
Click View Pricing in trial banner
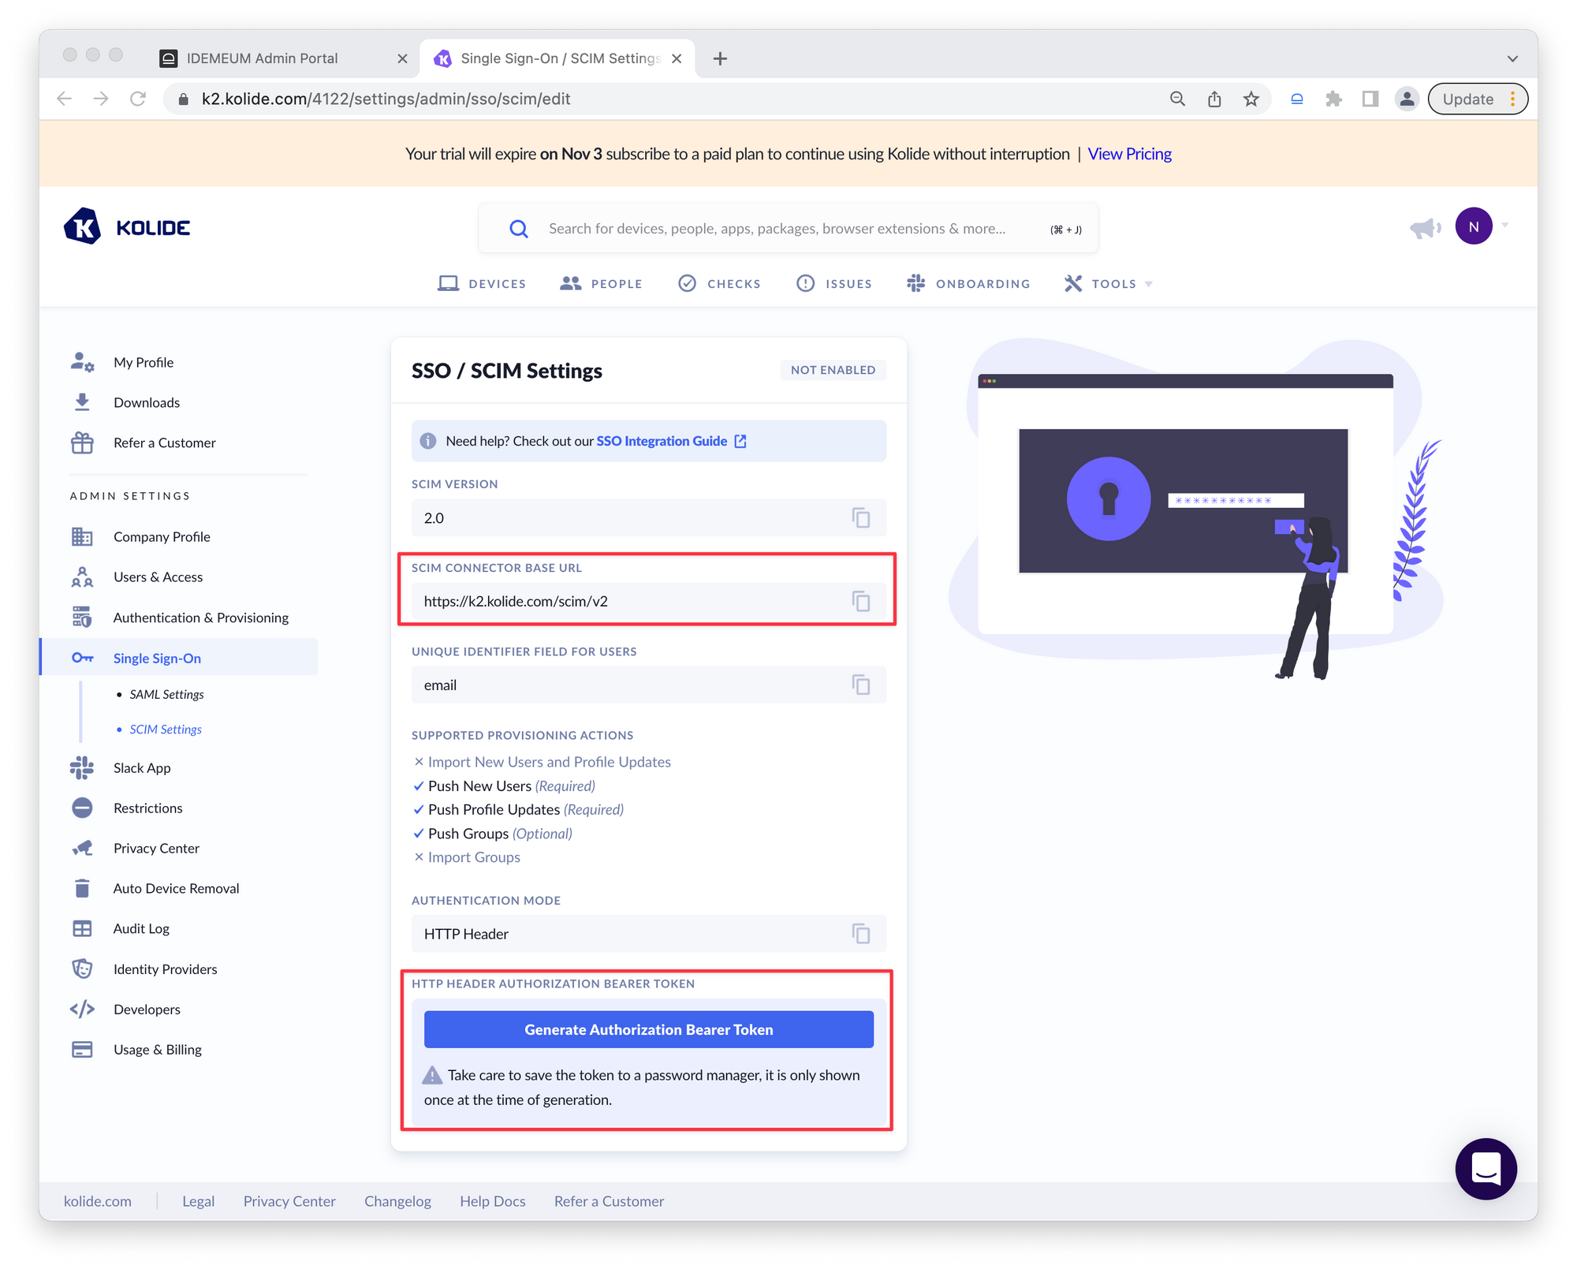(1129, 154)
